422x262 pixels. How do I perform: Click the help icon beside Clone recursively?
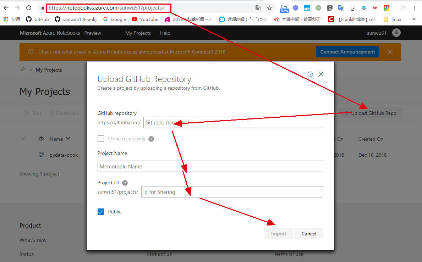coord(151,139)
